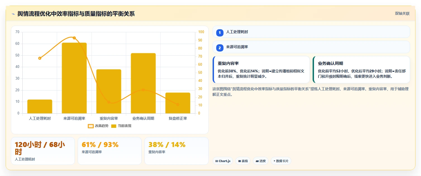This screenshot has height=176, width=421.
Task: Open the 人工处理耗时 list row
Action: [311, 32]
